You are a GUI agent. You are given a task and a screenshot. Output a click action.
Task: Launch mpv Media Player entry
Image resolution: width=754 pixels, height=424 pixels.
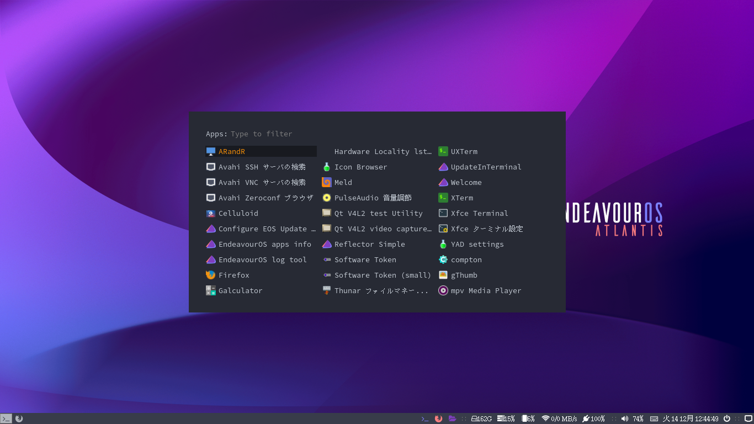[493, 290]
